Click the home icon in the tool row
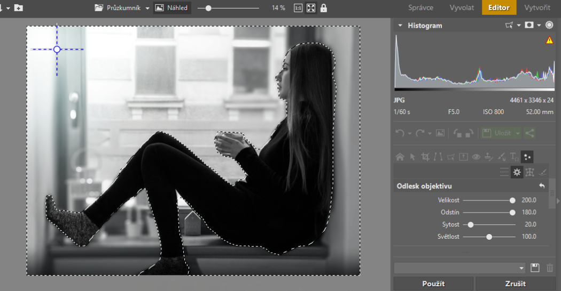 coord(400,157)
